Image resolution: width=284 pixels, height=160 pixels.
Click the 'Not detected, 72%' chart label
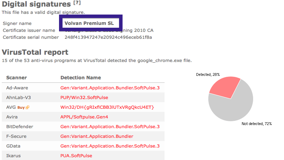(257, 124)
